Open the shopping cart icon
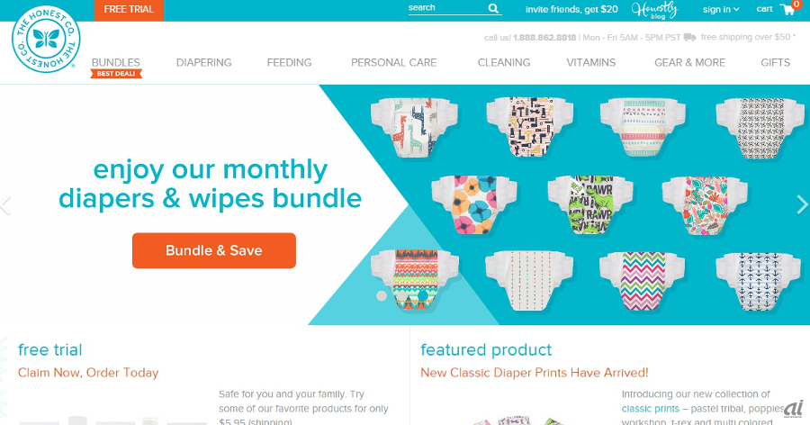This screenshot has height=425, width=810. (x=787, y=9)
